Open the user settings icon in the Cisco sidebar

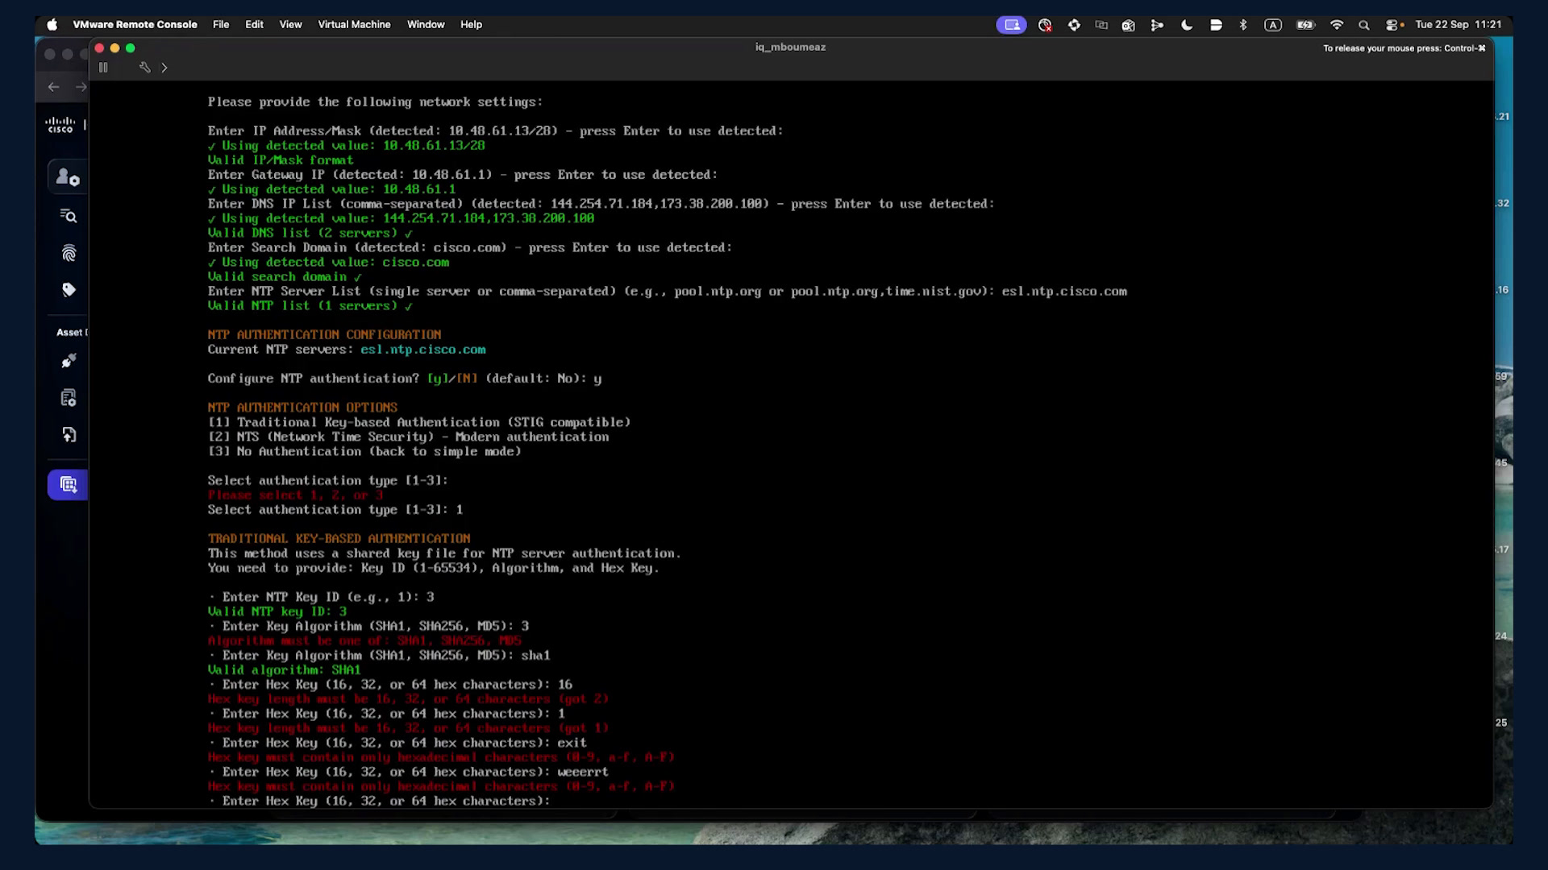click(69, 177)
